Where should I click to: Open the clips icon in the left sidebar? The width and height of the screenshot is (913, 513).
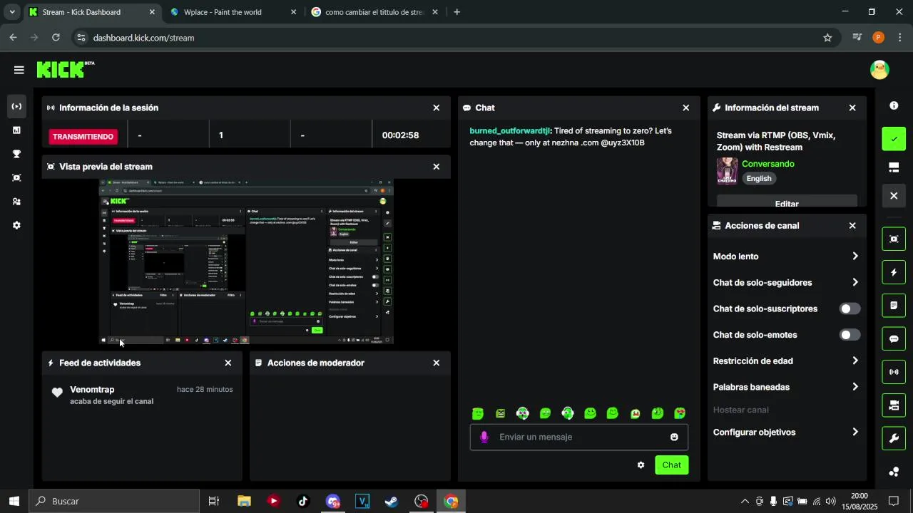16,178
